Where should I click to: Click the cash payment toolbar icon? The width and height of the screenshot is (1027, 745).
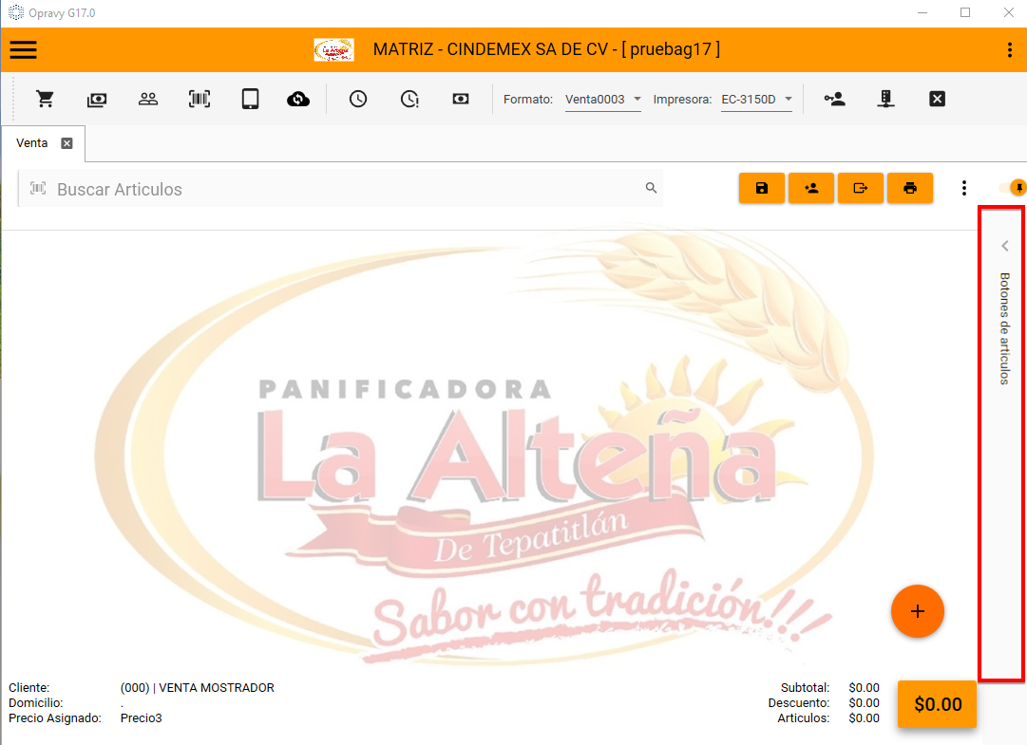tap(97, 100)
